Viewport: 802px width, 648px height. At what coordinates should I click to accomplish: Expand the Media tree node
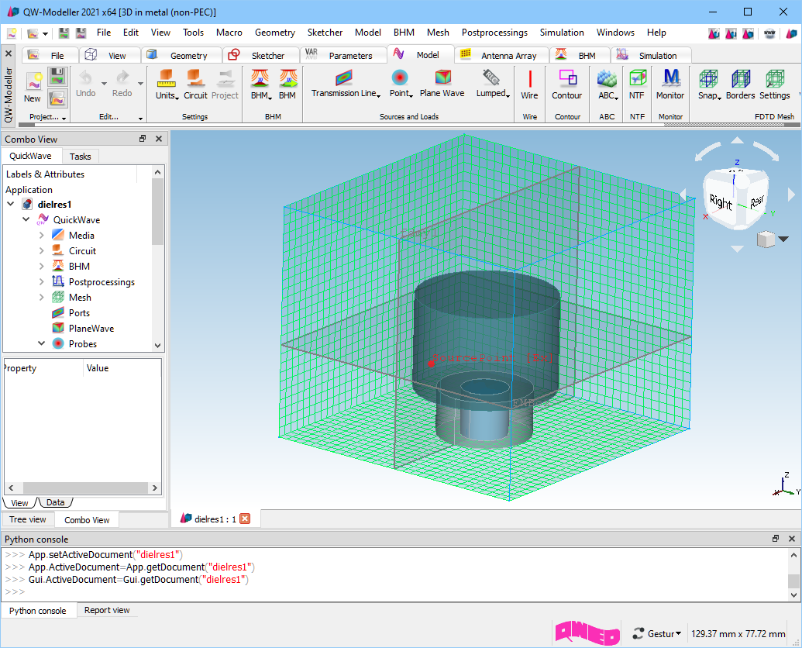(x=42, y=236)
